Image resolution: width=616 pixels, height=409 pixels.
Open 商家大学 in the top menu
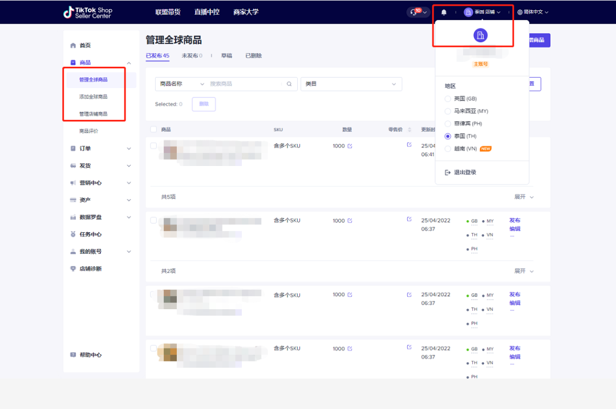[245, 11]
